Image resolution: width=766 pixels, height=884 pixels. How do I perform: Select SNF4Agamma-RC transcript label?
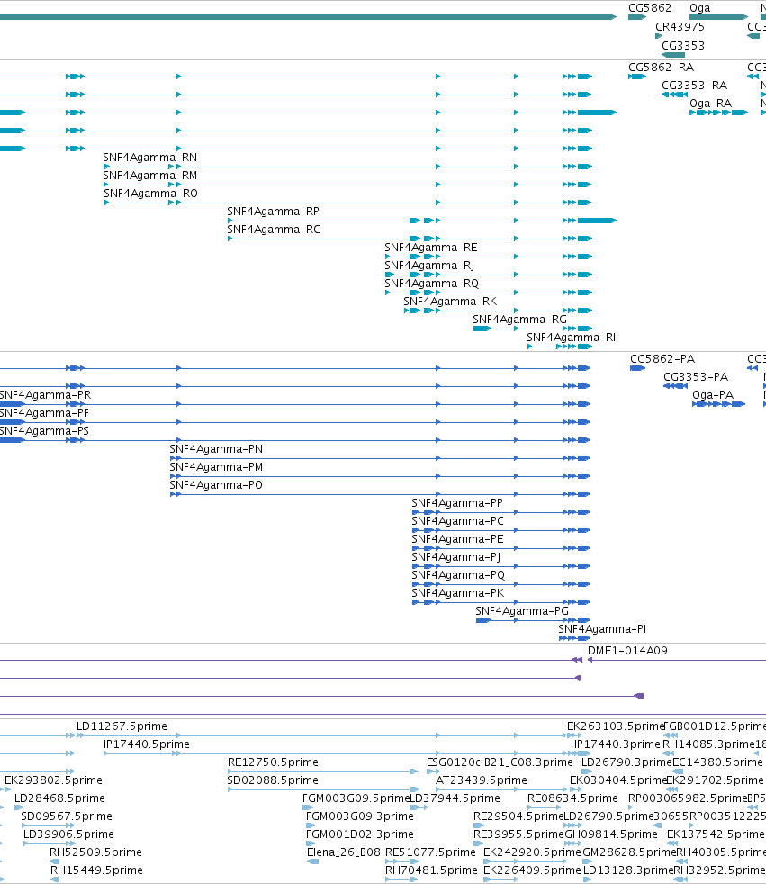pyautogui.click(x=274, y=230)
